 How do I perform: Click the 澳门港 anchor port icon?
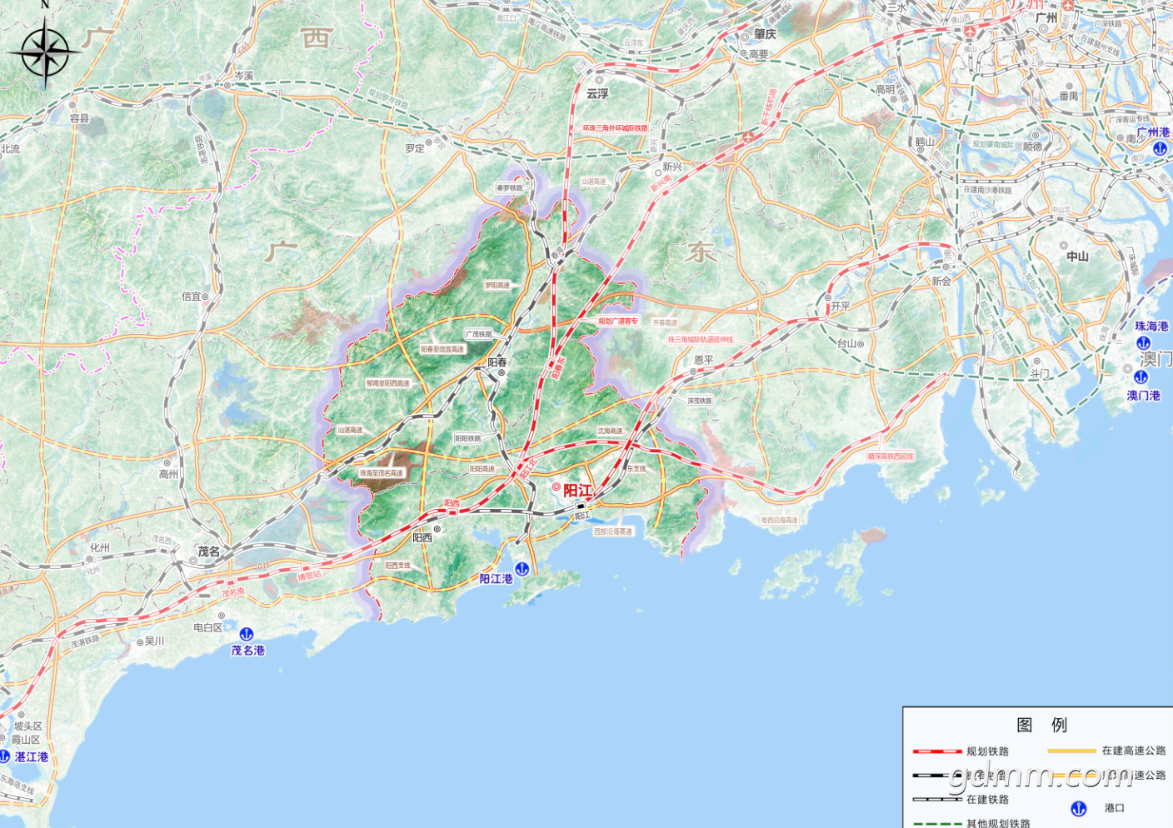(1141, 377)
